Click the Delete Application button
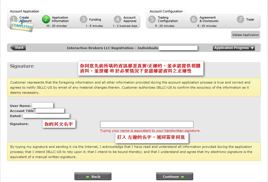This screenshot has height=182, width=268. [x=245, y=35]
